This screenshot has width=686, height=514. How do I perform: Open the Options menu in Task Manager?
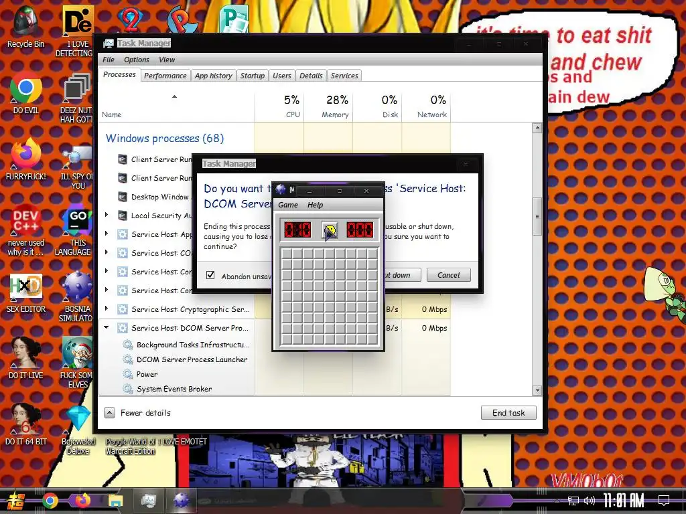[x=137, y=60]
